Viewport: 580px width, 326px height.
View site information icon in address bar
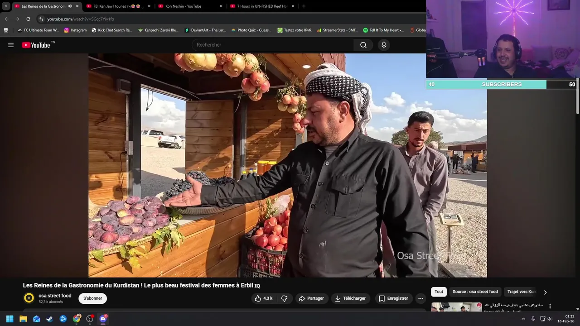[41, 19]
